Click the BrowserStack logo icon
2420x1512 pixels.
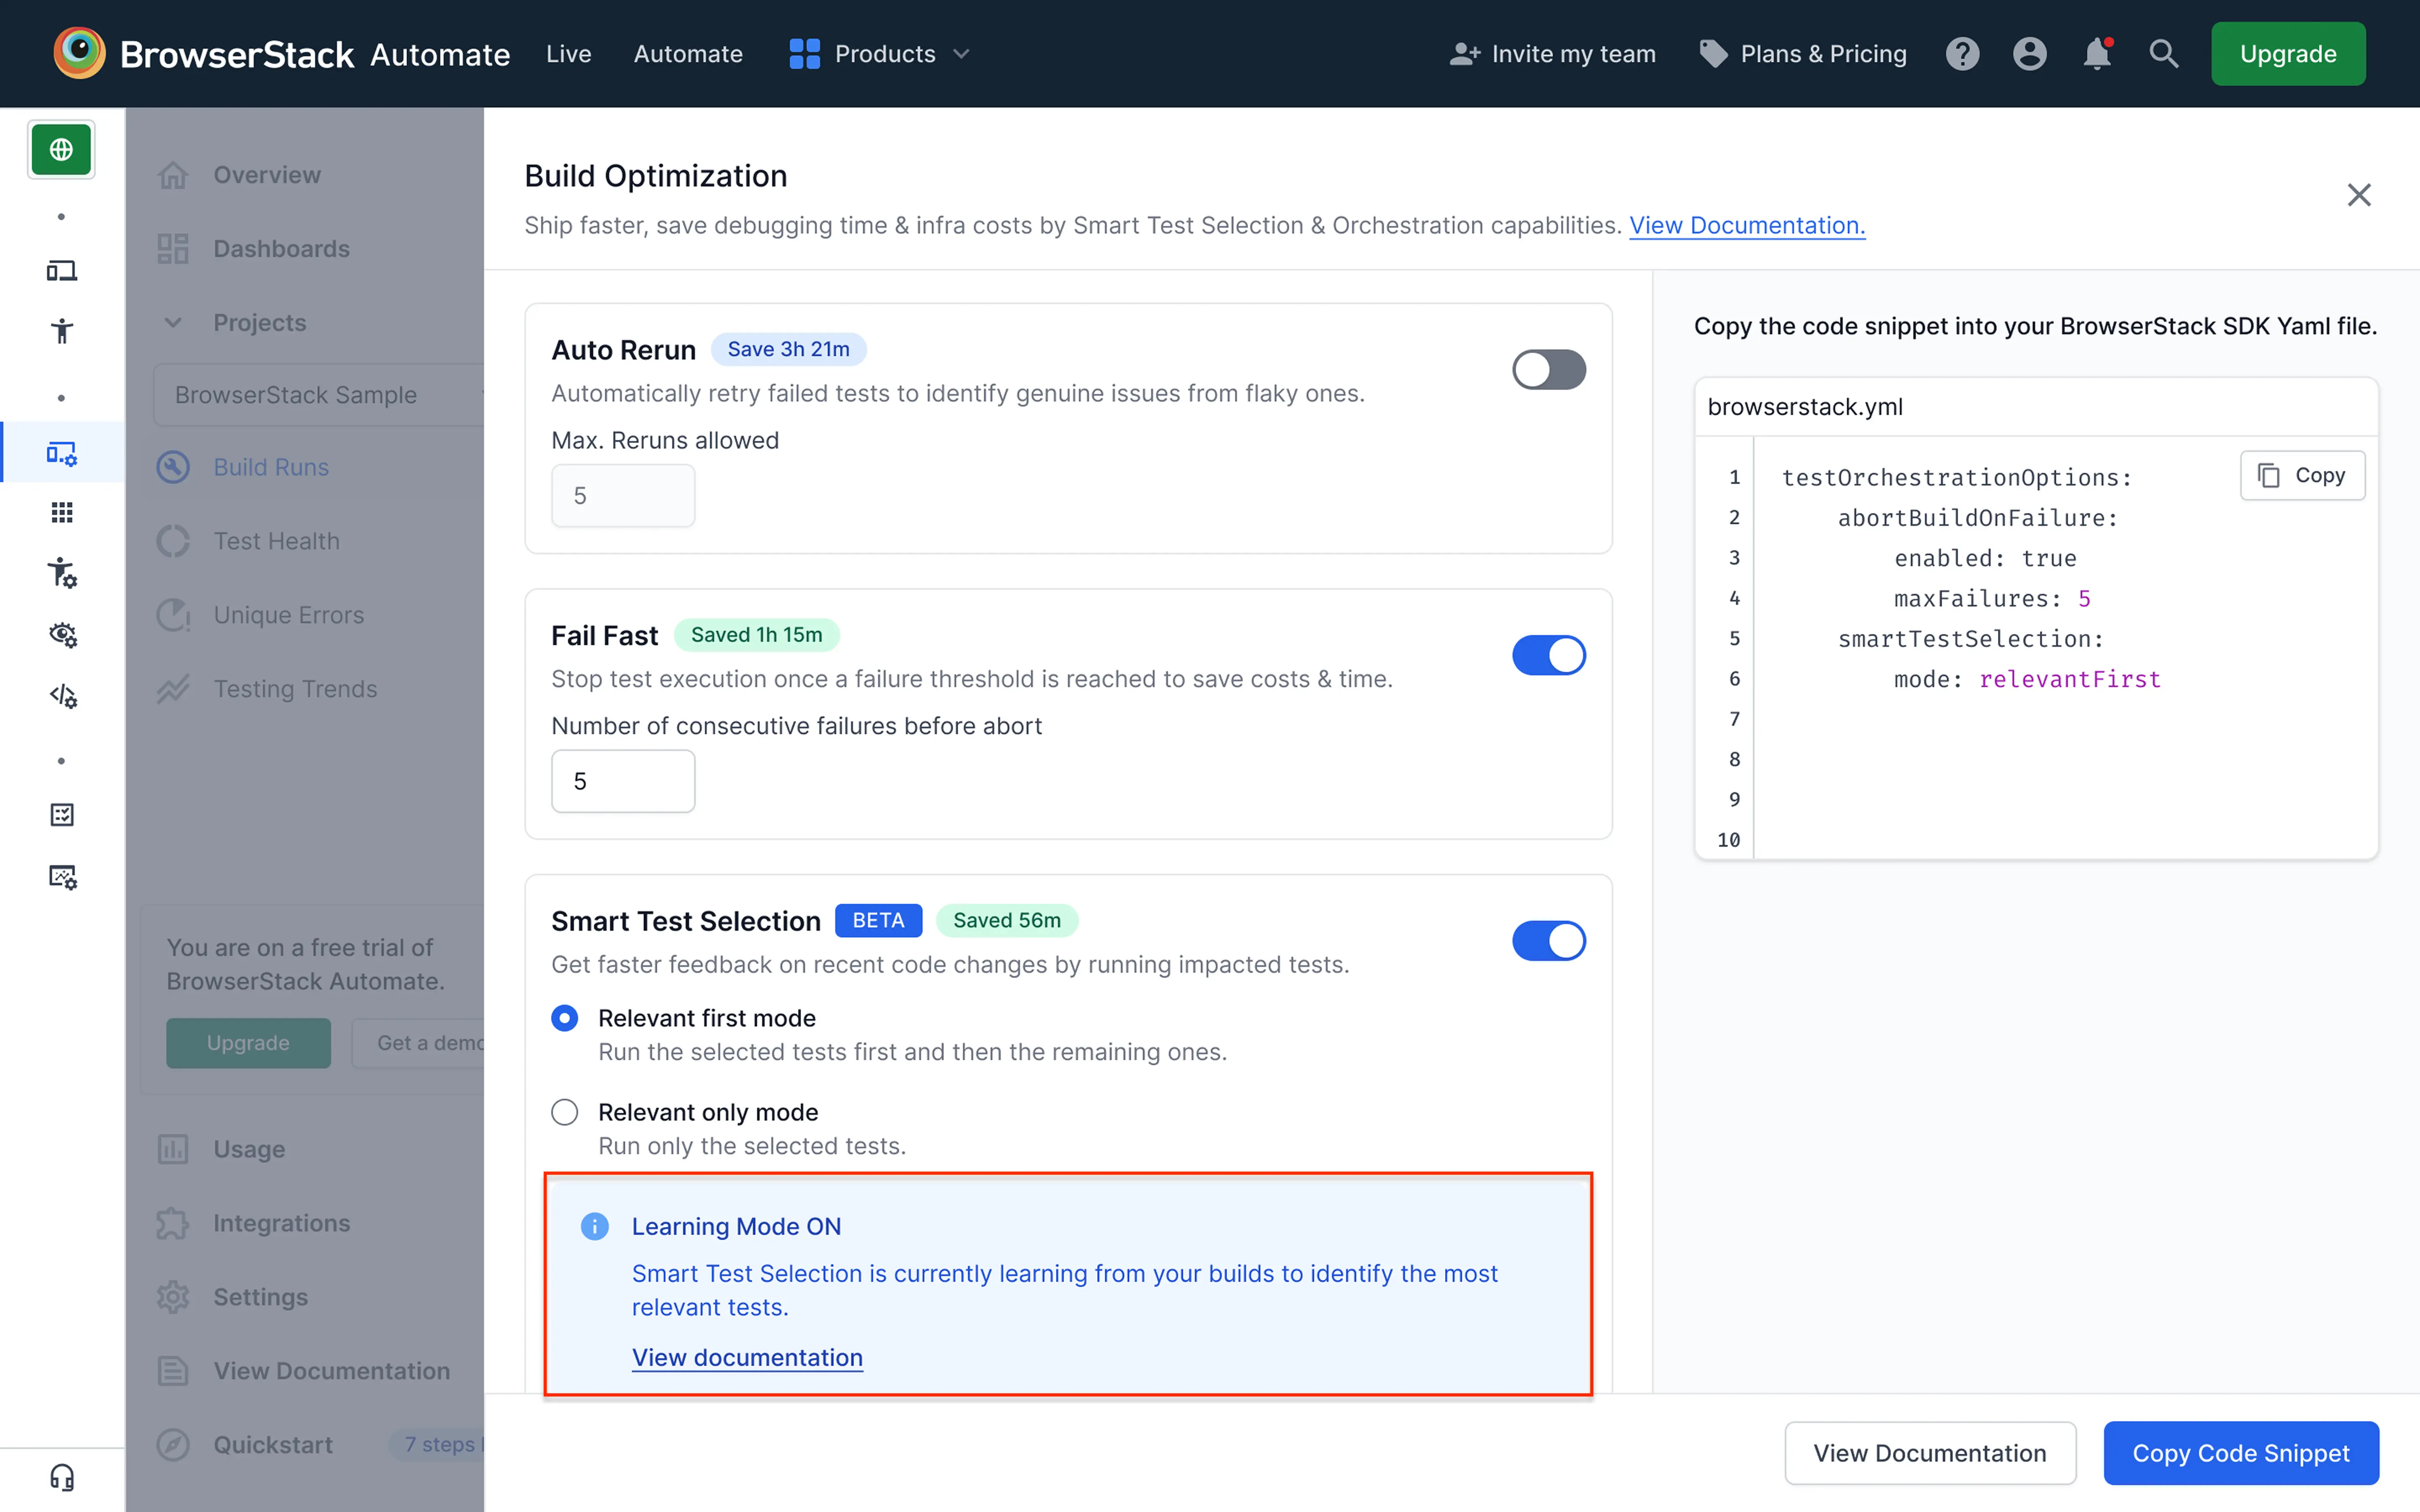[x=79, y=53]
